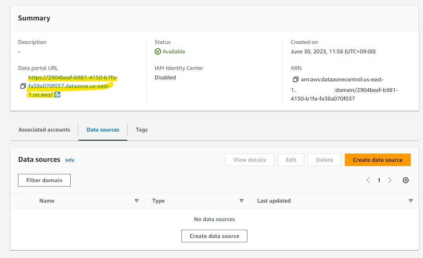Go to next page arrow in pagination
This screenshot has height=258, width=423.
[390, 180]
